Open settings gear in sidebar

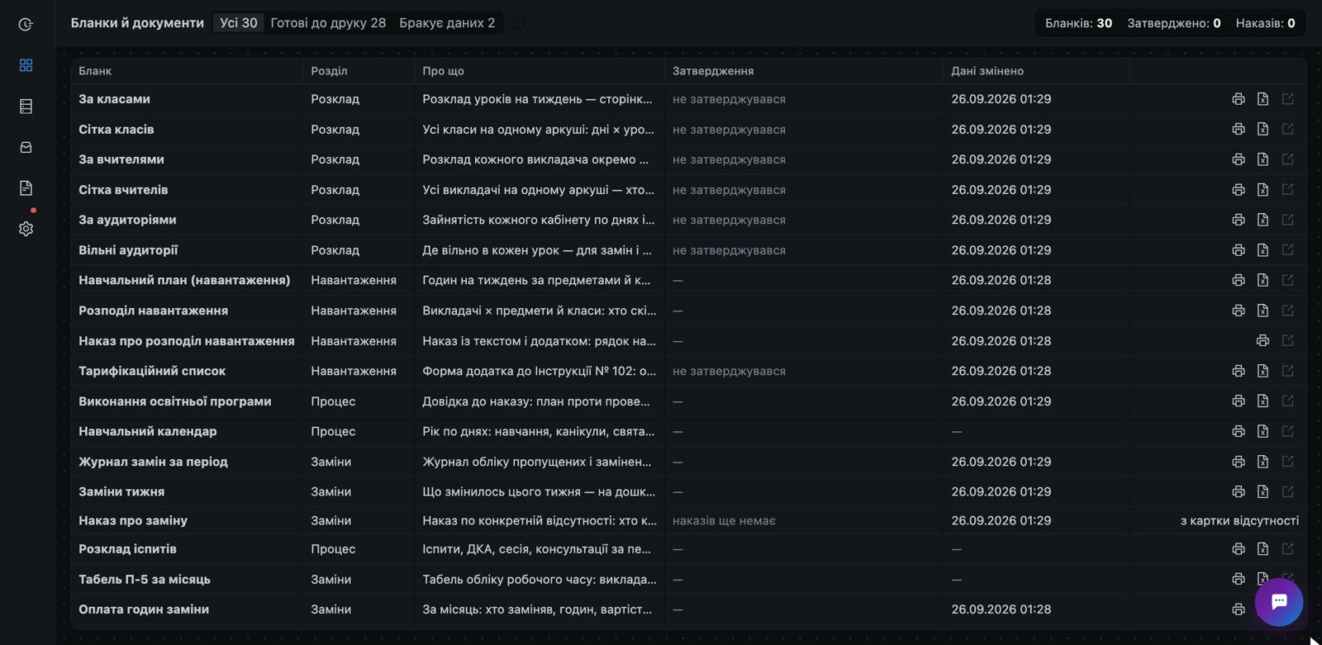tap(26, 229)
